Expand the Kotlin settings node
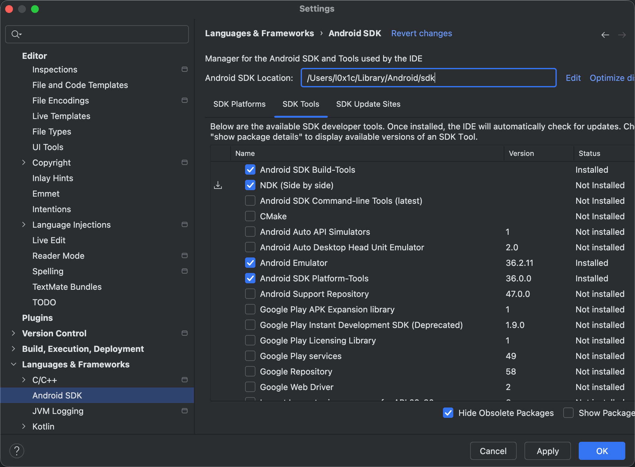The image size is (635, 467). pyautogui.click(x=24, y=426)
